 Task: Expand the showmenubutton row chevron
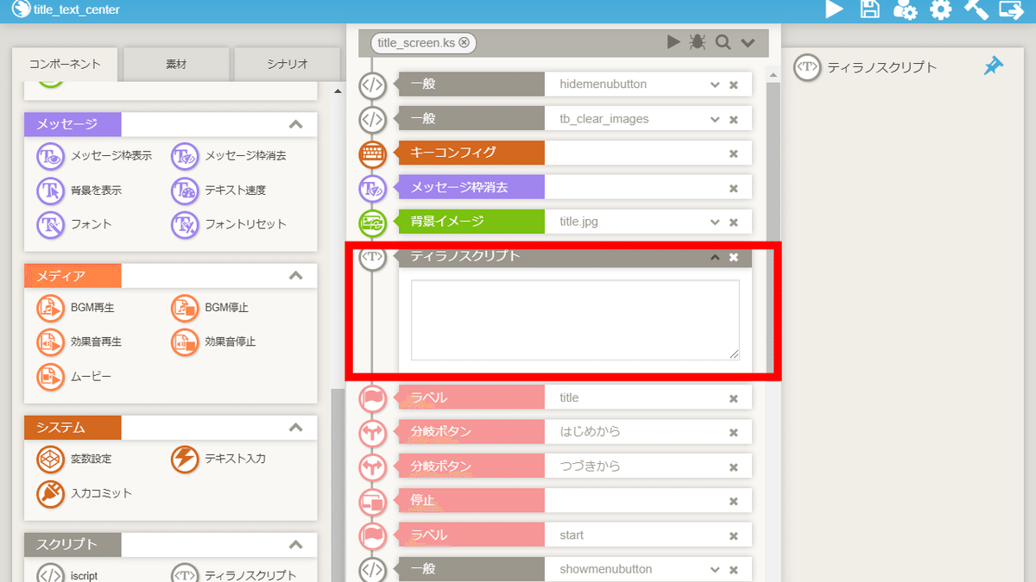715,569
